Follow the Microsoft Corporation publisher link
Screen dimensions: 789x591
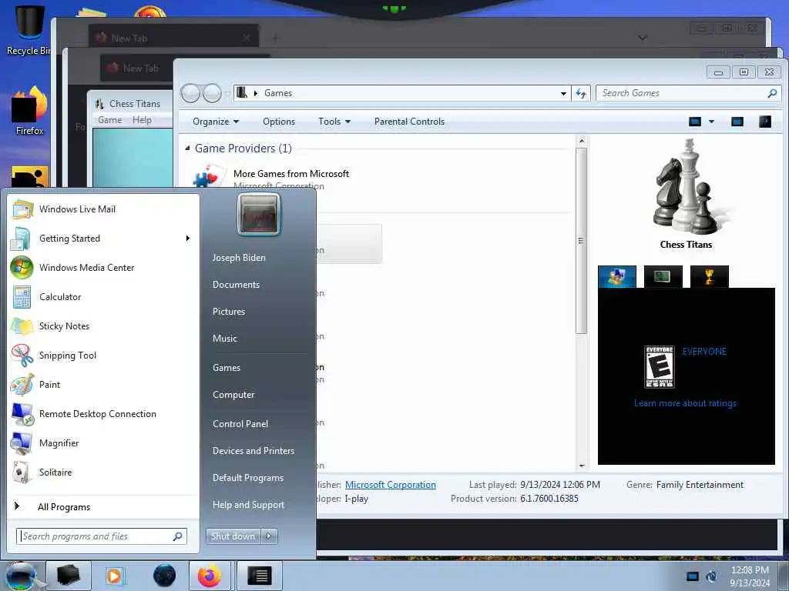[x=391, y=485]
